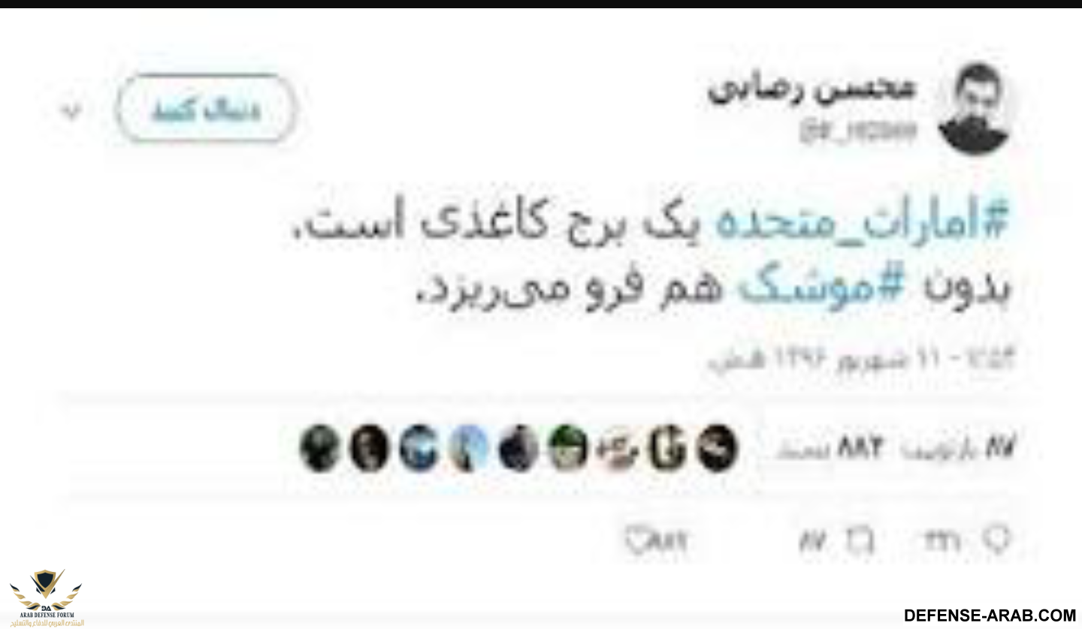Click the دنبال کنید follow button

click(x=206, y=110)
